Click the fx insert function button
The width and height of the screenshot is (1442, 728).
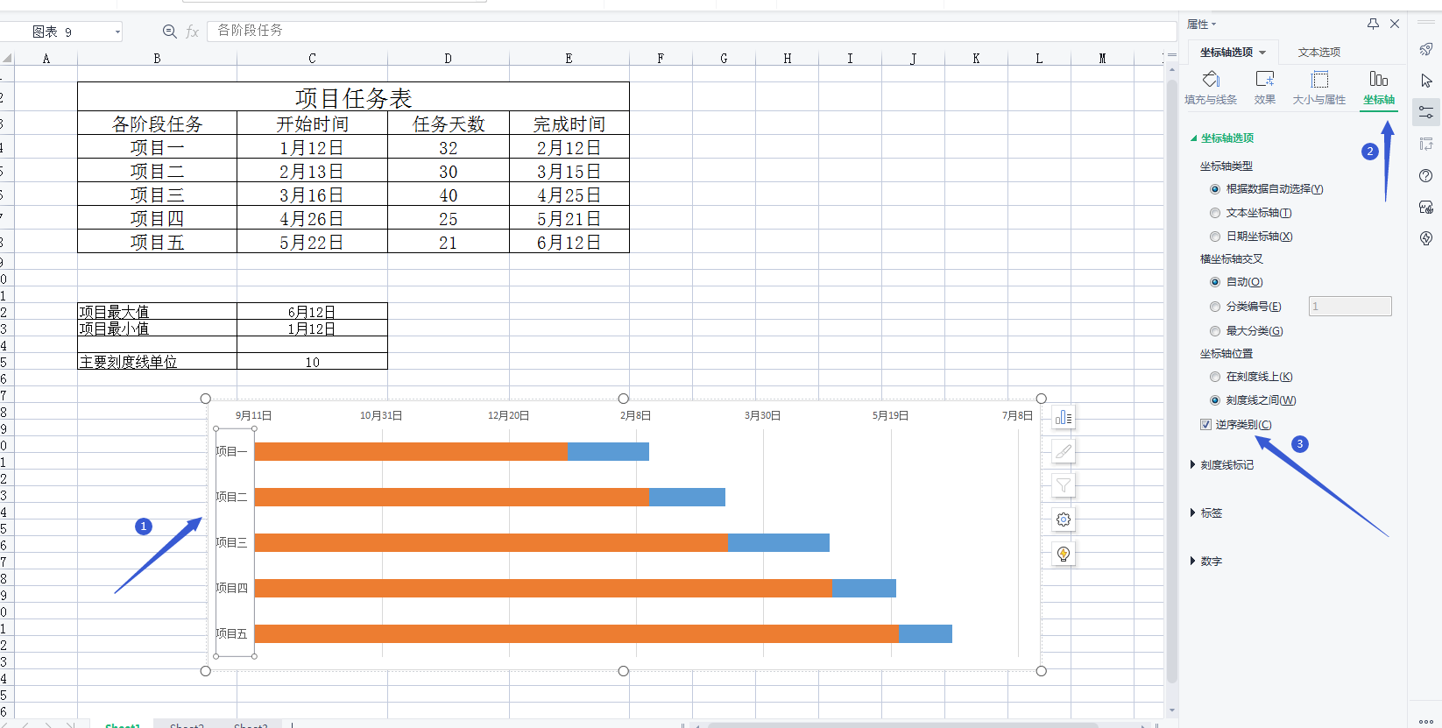[x=193, y=32]
